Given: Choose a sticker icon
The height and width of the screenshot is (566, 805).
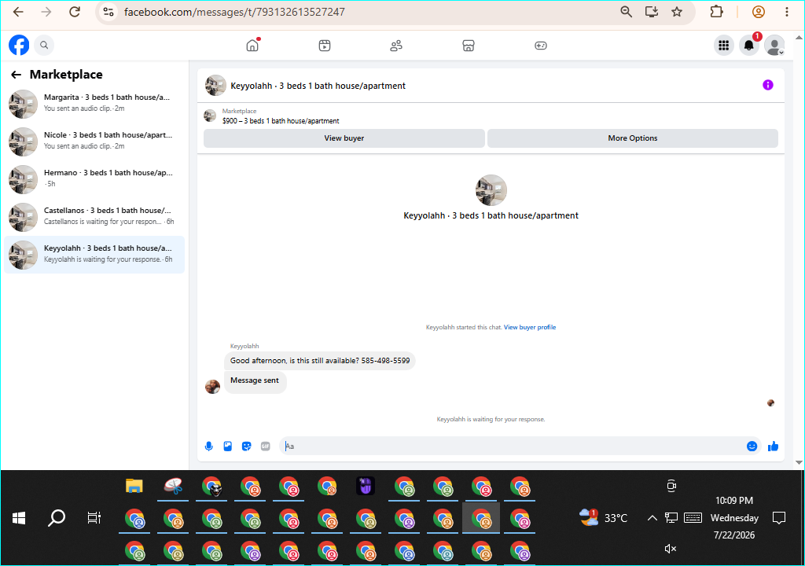Looking at the screenshot, I should point(246,447).
